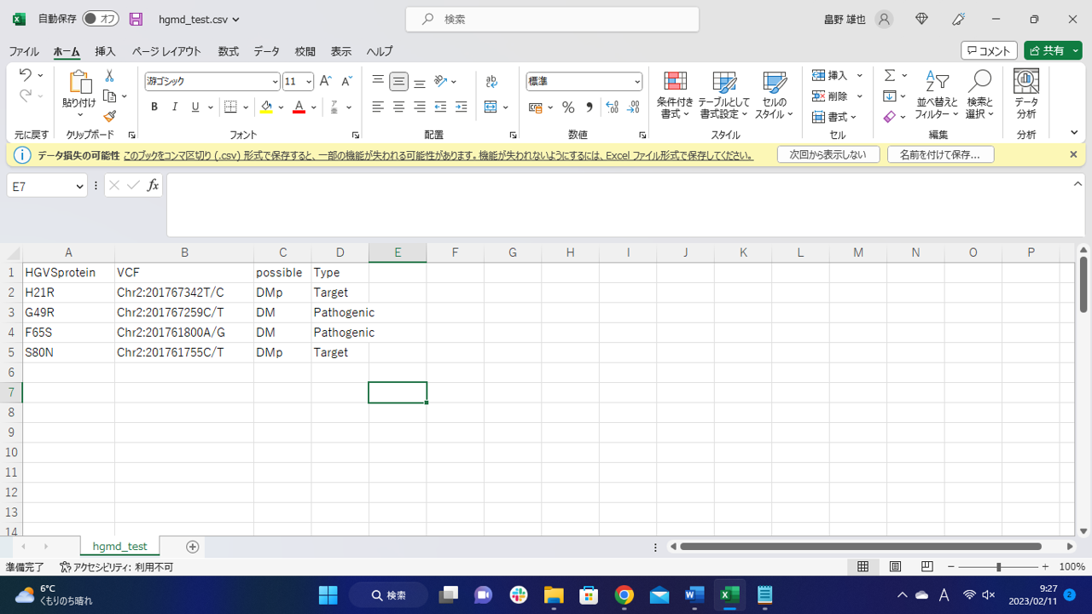
Task: Toggle the AutoSave switch
Action: point(101,19)
